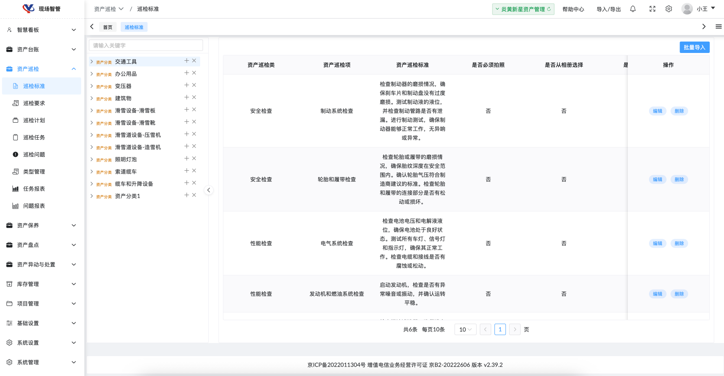Delete 办公用品 category with X icon
This screenshot has height=376, width=724.
coord(194,73)
